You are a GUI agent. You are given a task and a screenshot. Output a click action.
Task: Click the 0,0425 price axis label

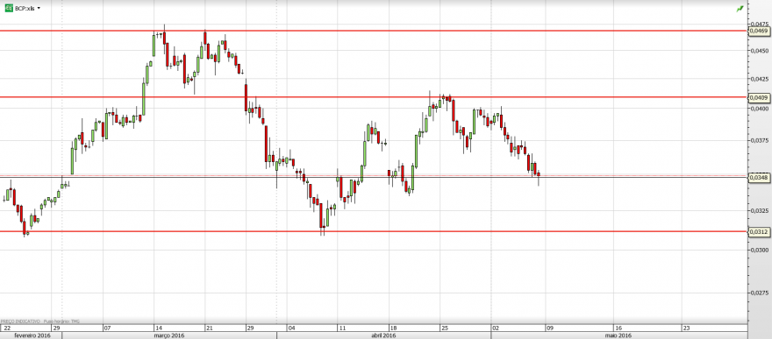tap(760, 79)
